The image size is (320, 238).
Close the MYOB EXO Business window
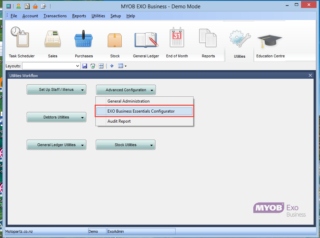coord(309,5)
